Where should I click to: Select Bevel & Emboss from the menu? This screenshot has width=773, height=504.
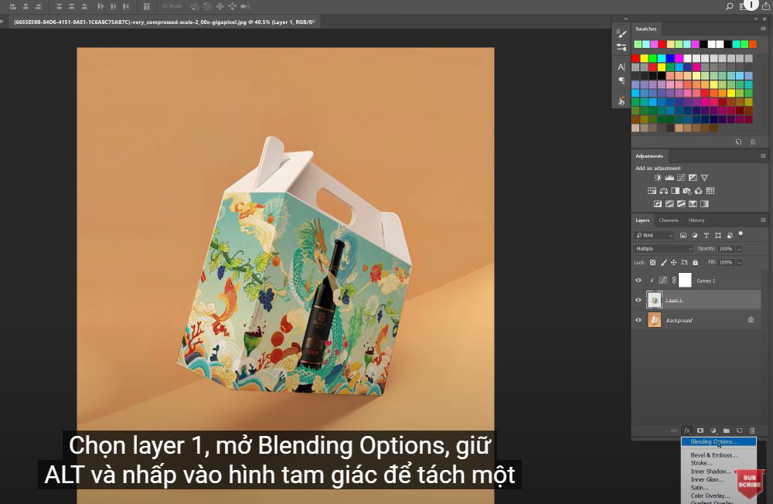pos(713,455)
